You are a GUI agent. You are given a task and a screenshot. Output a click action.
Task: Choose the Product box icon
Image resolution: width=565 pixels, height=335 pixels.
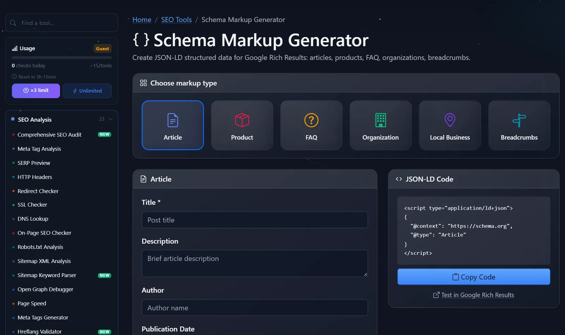pos(242,120)
